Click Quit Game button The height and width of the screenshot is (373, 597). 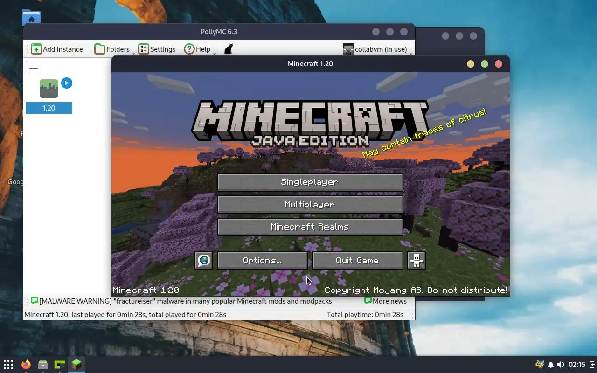357,261
